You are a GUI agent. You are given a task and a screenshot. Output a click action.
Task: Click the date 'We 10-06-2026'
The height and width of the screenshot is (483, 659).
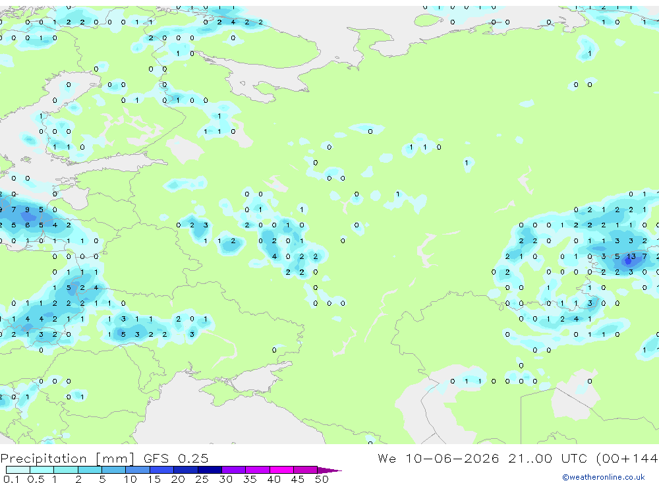click(x=438, y=458)
